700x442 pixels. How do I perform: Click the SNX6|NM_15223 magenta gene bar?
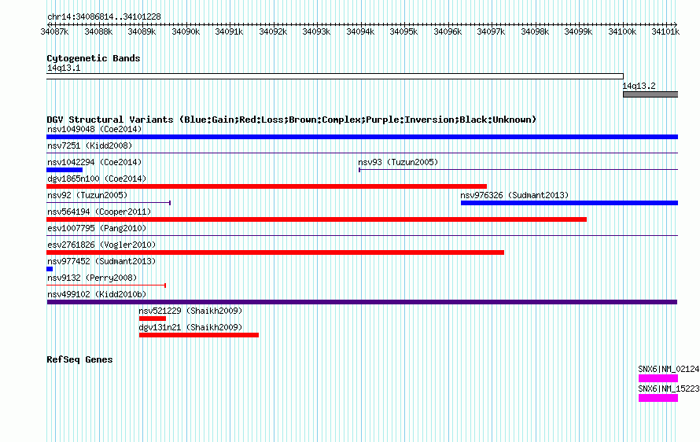(658, 398)
